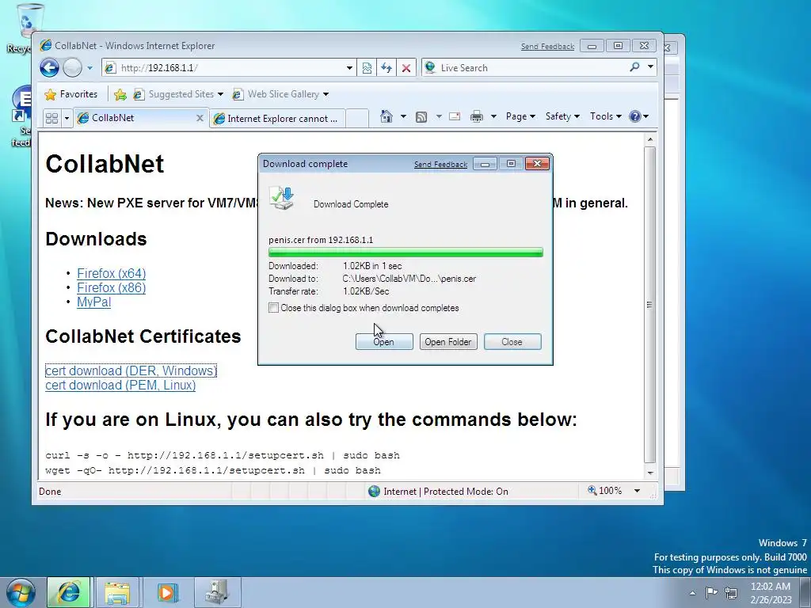This screenshot has height=608, width=811.
Task: Expand the zoom level dropdown arrow
Action: click(x=638, y=491)
